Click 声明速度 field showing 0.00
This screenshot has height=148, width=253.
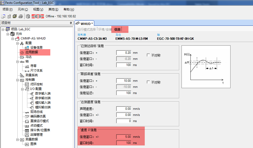point(124,109)
